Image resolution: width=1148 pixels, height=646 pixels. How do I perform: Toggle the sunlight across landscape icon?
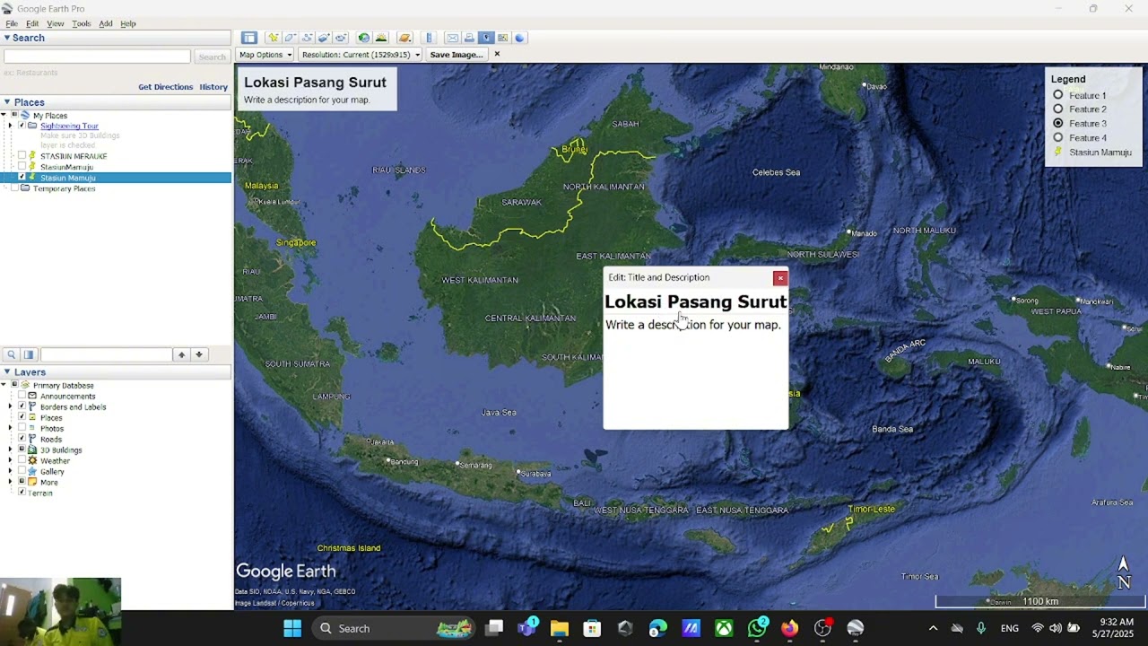pyautogui.click(x=381, y=38)
